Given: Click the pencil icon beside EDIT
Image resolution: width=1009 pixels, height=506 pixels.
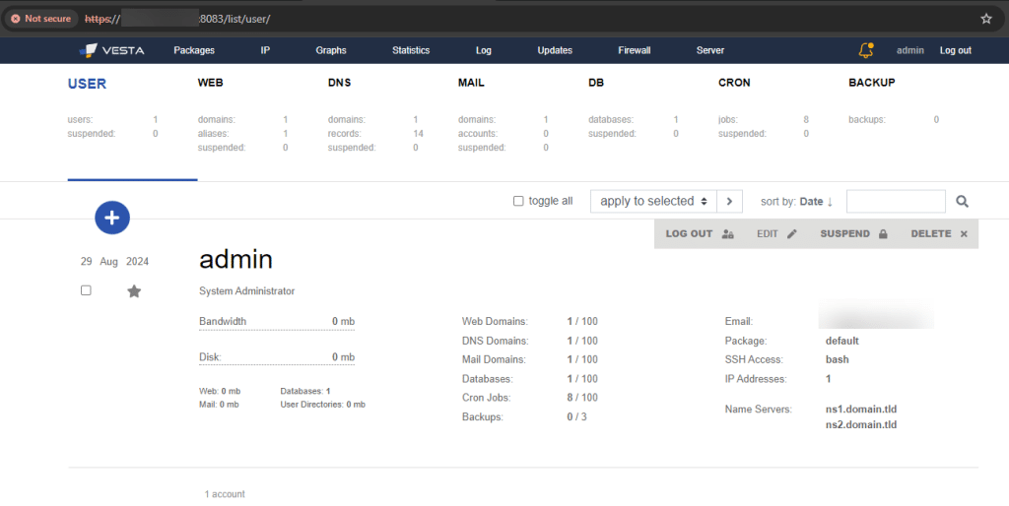Looking at the screenshot, I should pyautogui.click(x=791, y=234).
